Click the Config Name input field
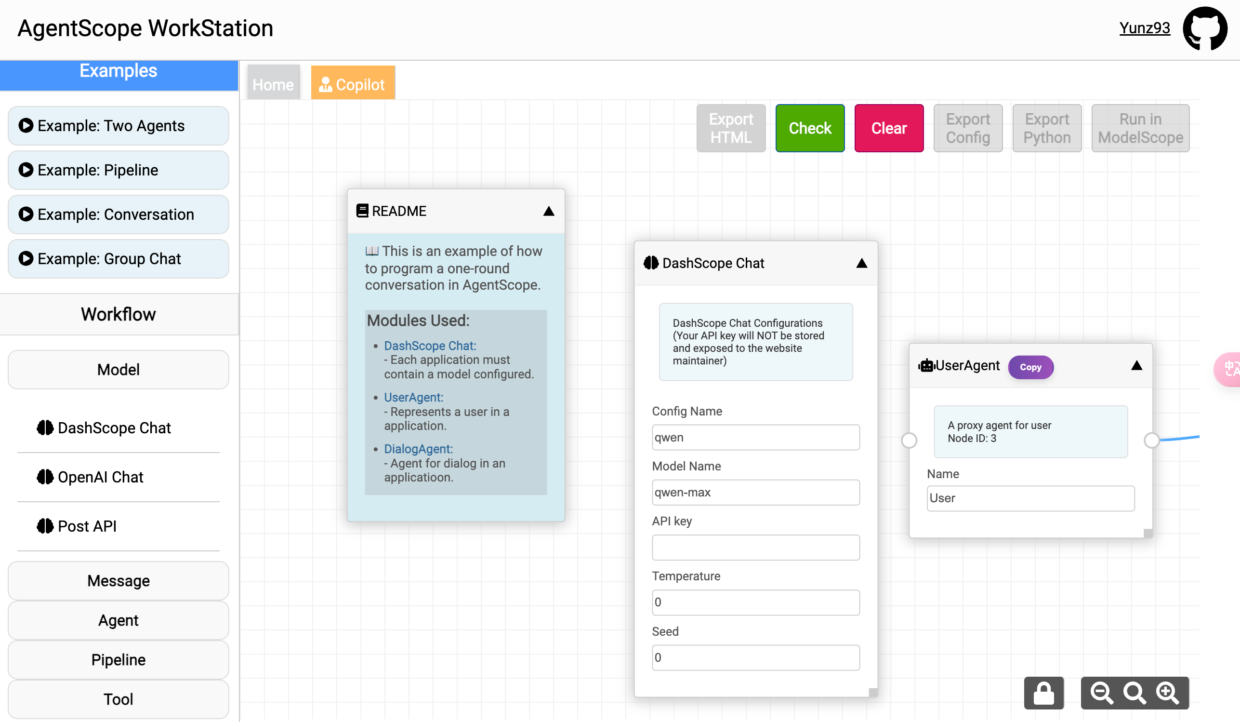The image size is (1240, 722). click(x=756, y=437)
